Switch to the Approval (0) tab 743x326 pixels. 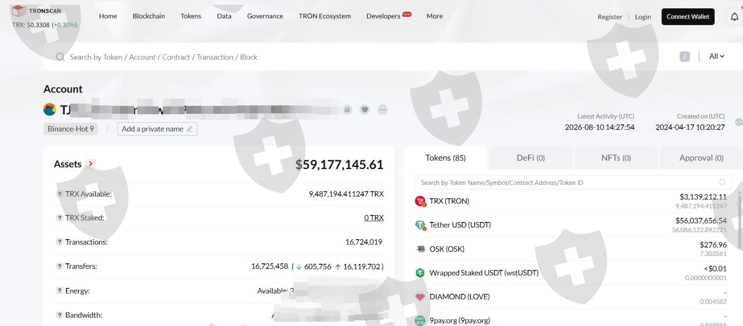pyautogui.click(x=701, y=158)
